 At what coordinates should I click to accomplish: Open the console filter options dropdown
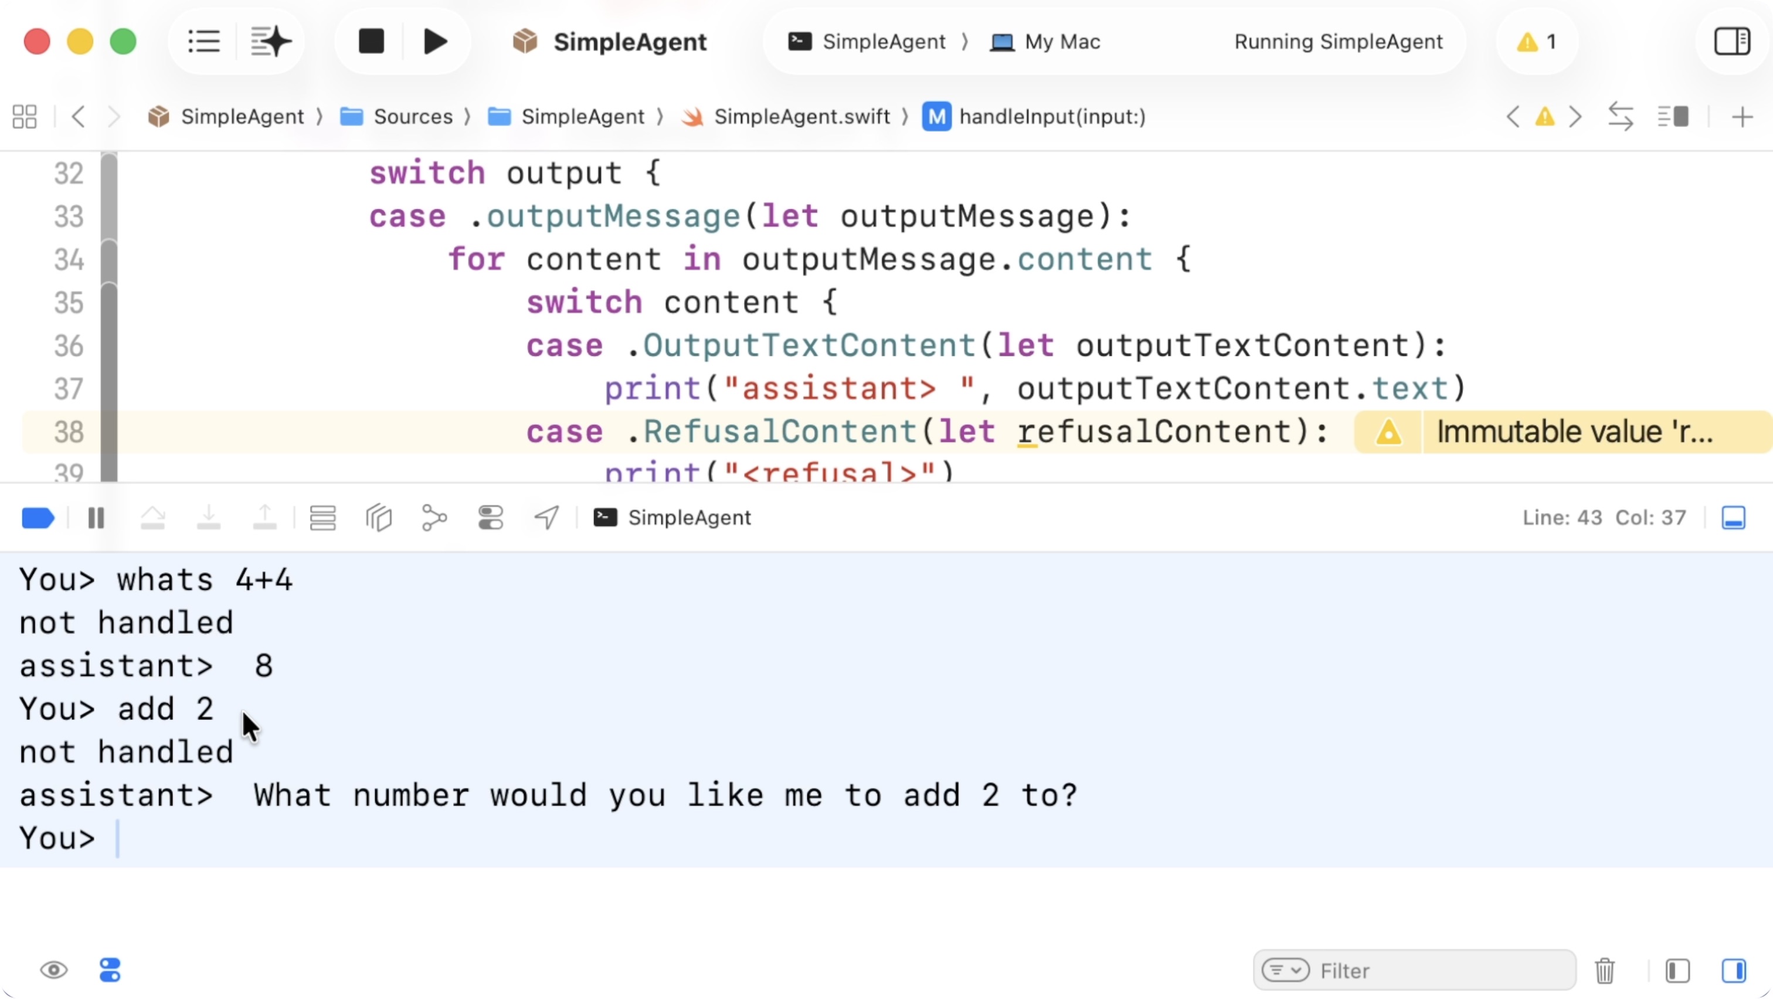1285,971
